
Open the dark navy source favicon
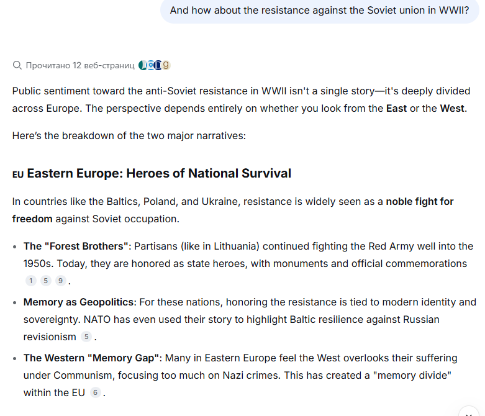point(158,65)
